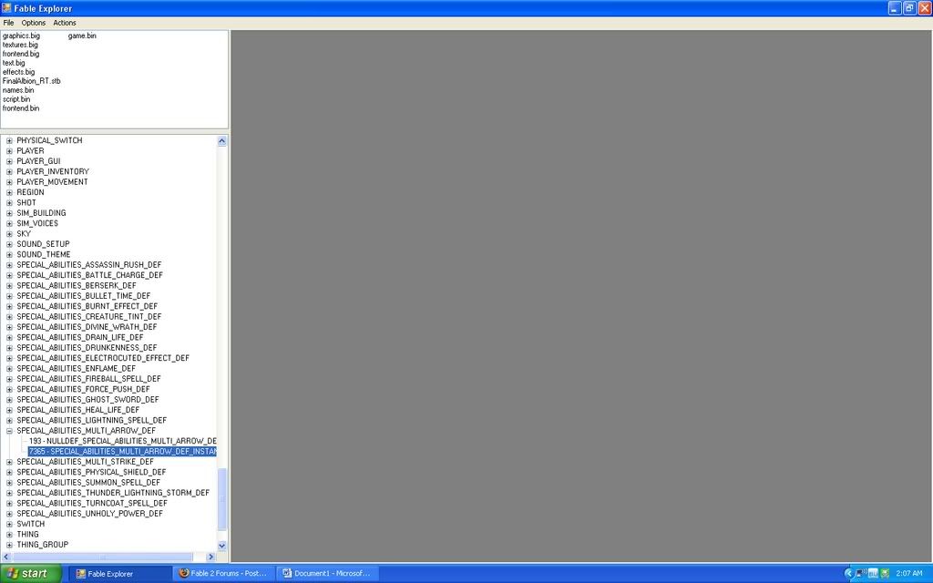Select SPECIAL_ABILITIES_CREATURE_TINT_DEF label

click(x=88, y=316)
